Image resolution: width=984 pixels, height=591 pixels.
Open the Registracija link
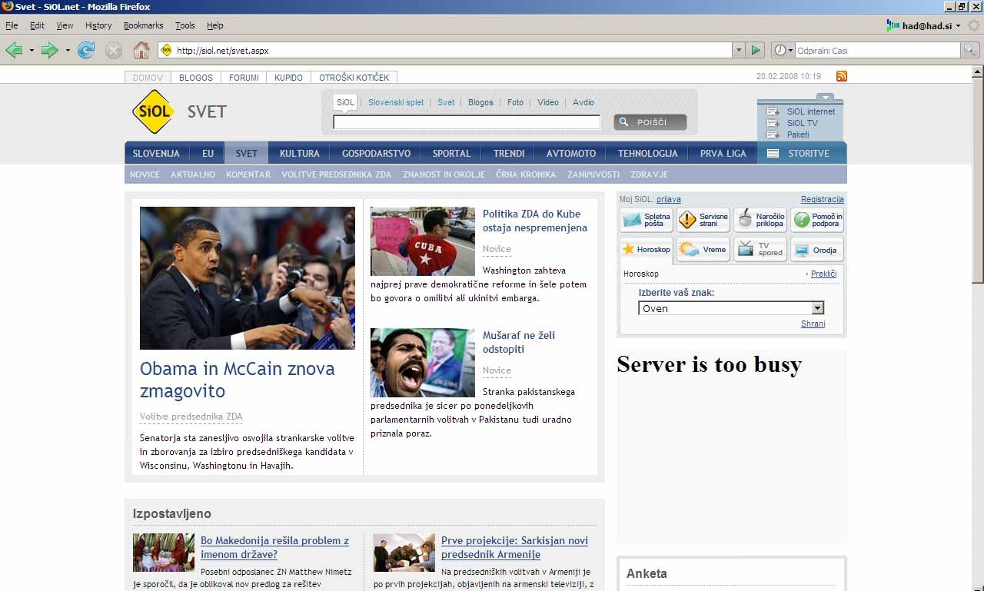(822, 200)
